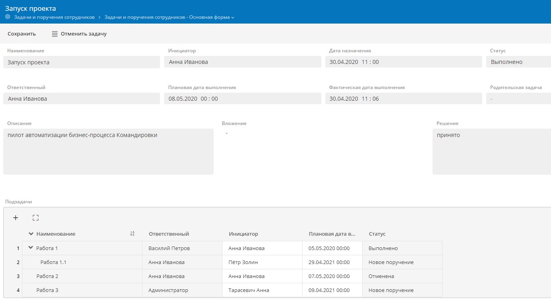Click row number 4 in subtasks table
The image size is (551, 302).
coord(18,290)
